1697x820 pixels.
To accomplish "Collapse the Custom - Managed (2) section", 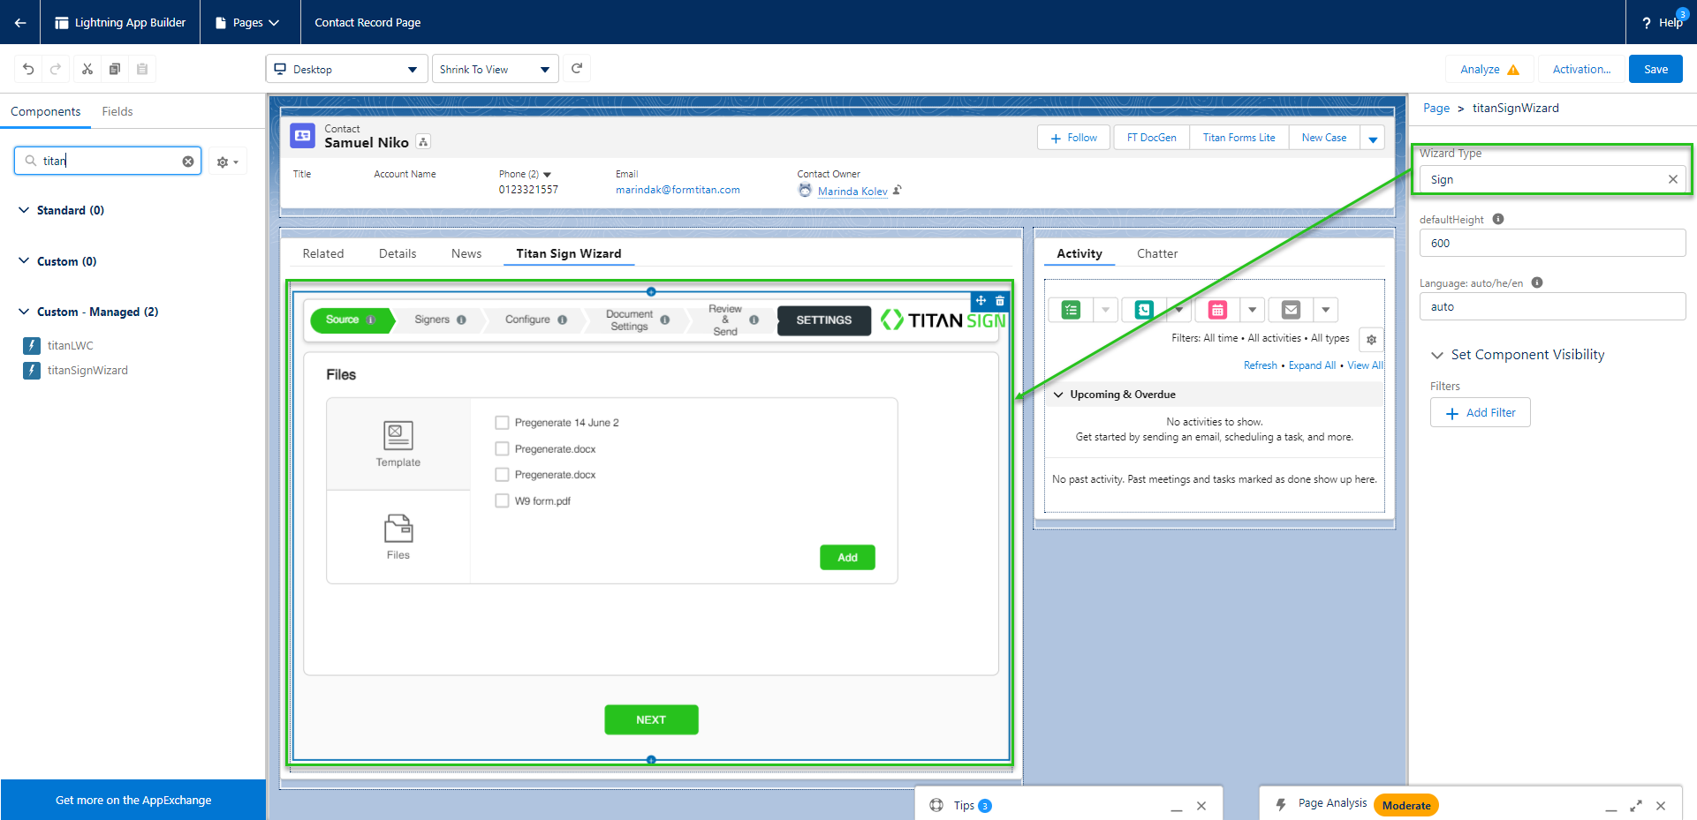I will click(24, 312).
